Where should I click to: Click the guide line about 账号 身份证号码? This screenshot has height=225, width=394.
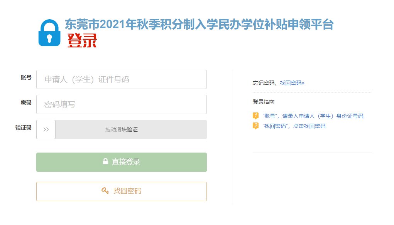(x=313, y=116)
